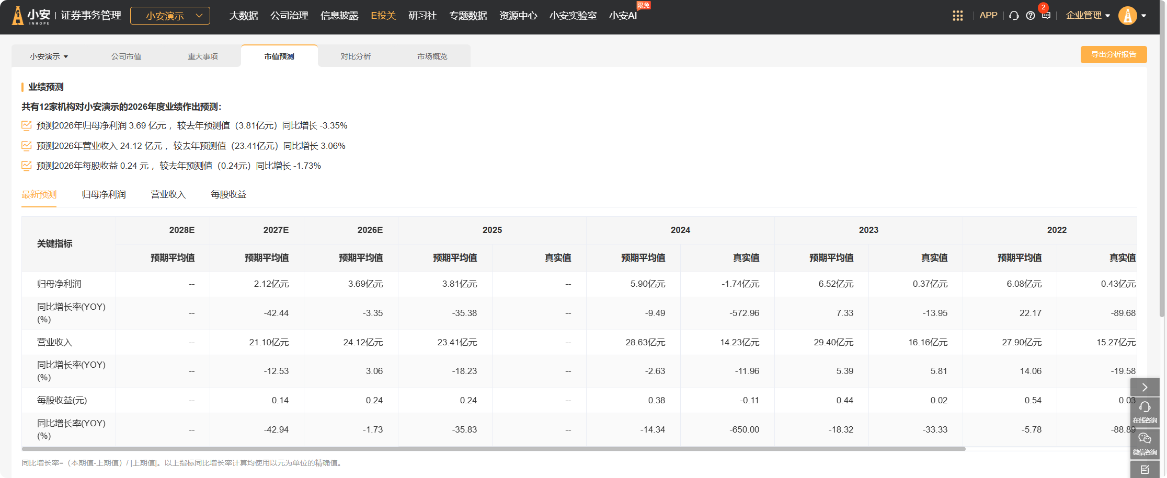Open the 专题数据 menu
This screenshot has width=1167, height=478.
[468, 16]
